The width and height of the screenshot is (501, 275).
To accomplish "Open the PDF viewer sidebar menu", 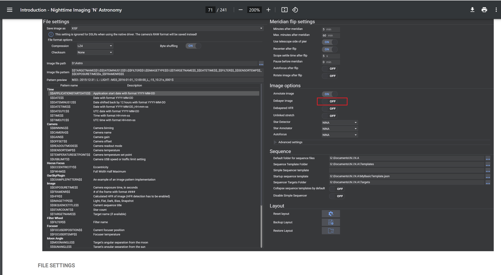I will tap(10, 10).
